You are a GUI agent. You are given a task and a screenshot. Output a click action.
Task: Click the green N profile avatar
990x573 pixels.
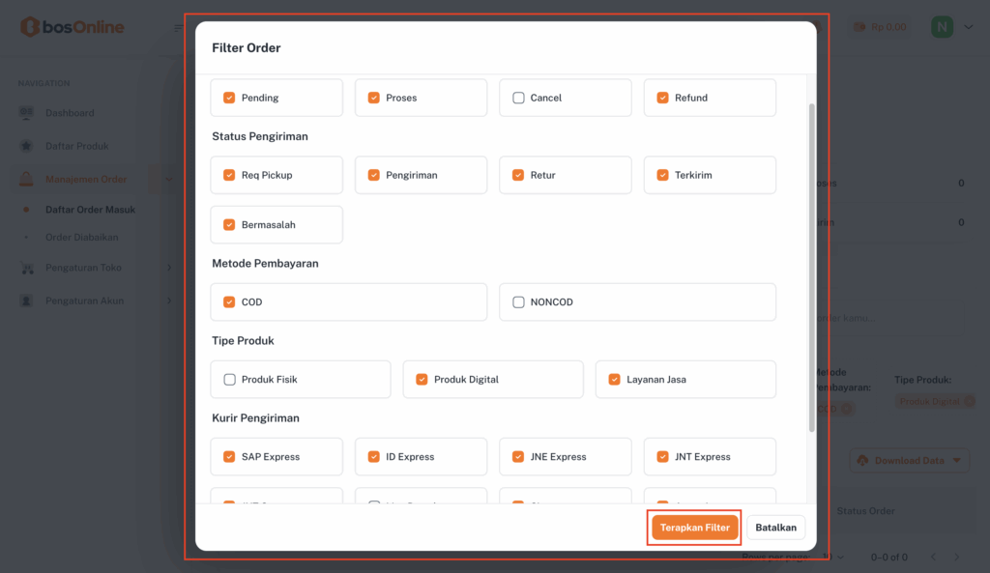pyautogui.click(x=942, y=27)
